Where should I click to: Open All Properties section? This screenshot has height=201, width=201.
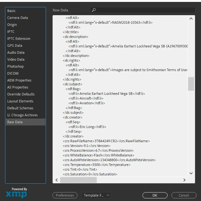[x=26, y=87]
